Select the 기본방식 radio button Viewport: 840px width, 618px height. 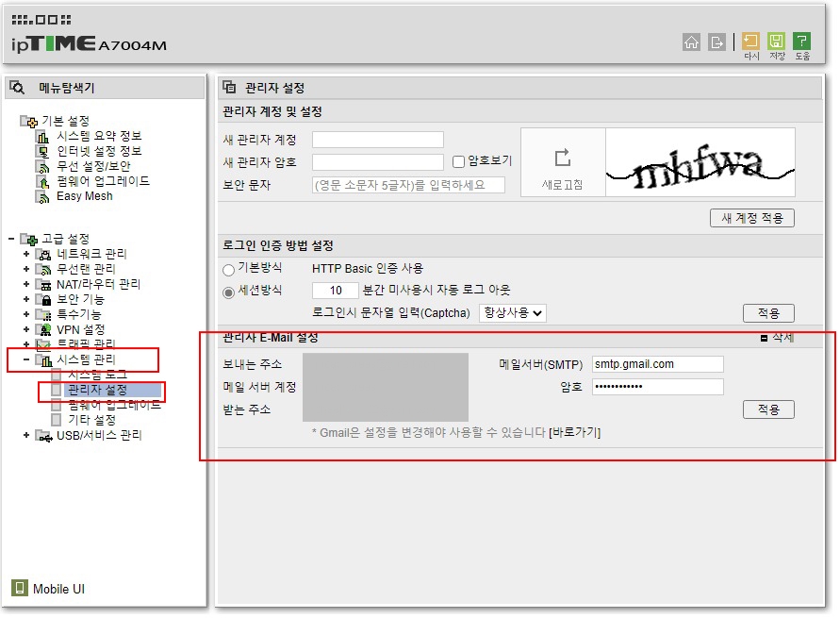pos(229,270)
